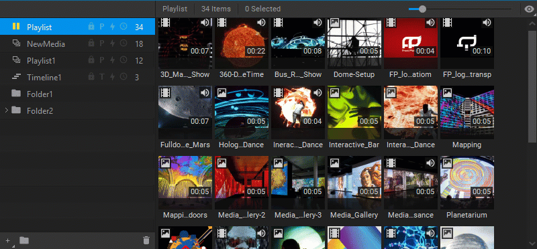This screenshot has height=249, width=537.
Task: Open the add new item plus dropdown
Action: (x=9, y=241)
